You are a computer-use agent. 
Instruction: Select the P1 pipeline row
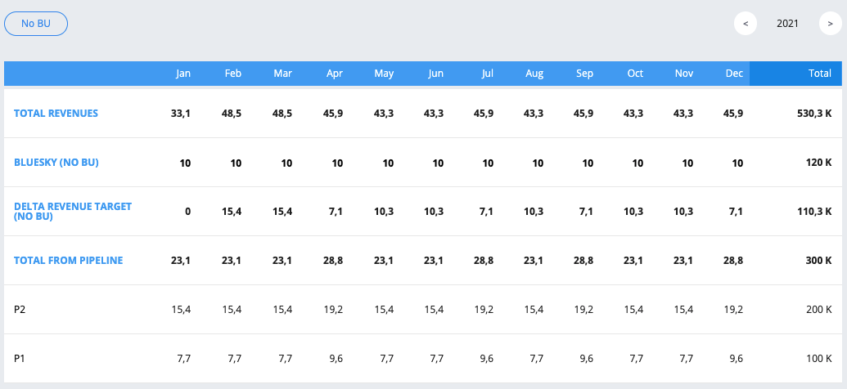coord(423,358)
